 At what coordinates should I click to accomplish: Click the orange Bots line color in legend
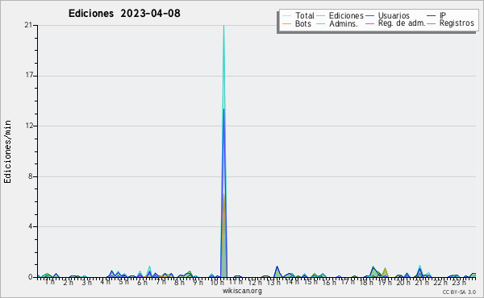[x=286, y=23]
